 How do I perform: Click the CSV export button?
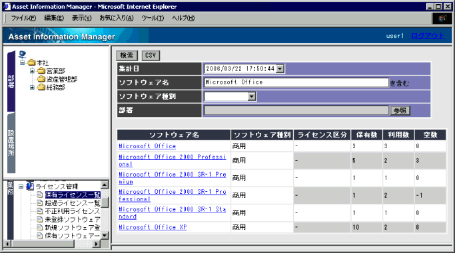pos(151,55)
